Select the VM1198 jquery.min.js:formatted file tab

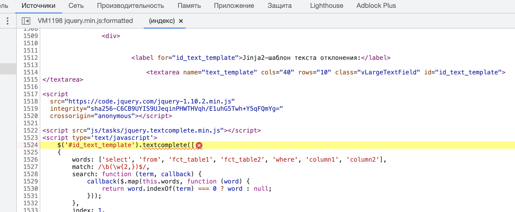click(x=85, y=21)
